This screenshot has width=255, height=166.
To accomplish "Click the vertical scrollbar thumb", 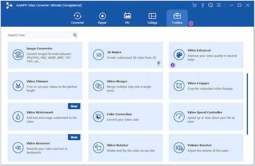I will coord(247,104).
